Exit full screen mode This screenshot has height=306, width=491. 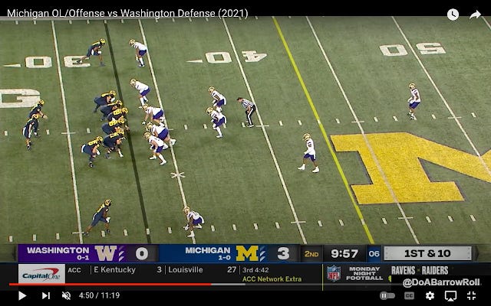pyautogui.click(x=471, y=295)
